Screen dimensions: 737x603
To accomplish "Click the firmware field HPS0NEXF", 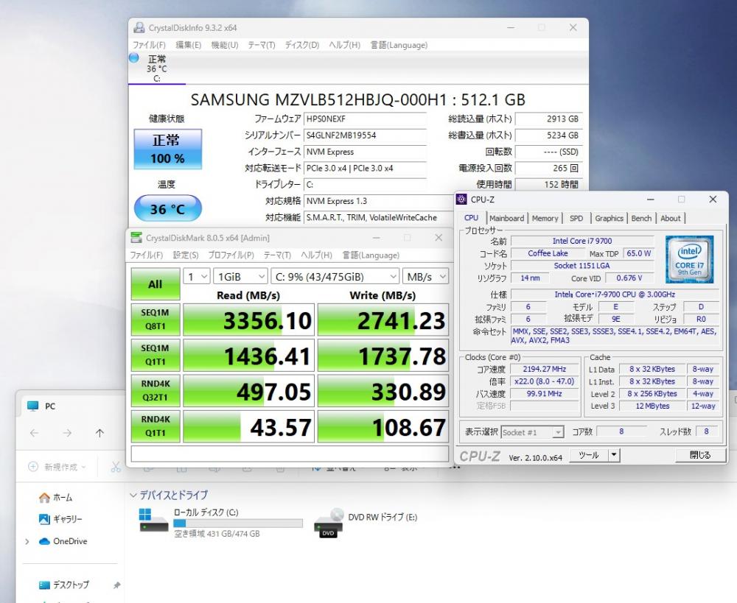I will [x=366, y=119].
